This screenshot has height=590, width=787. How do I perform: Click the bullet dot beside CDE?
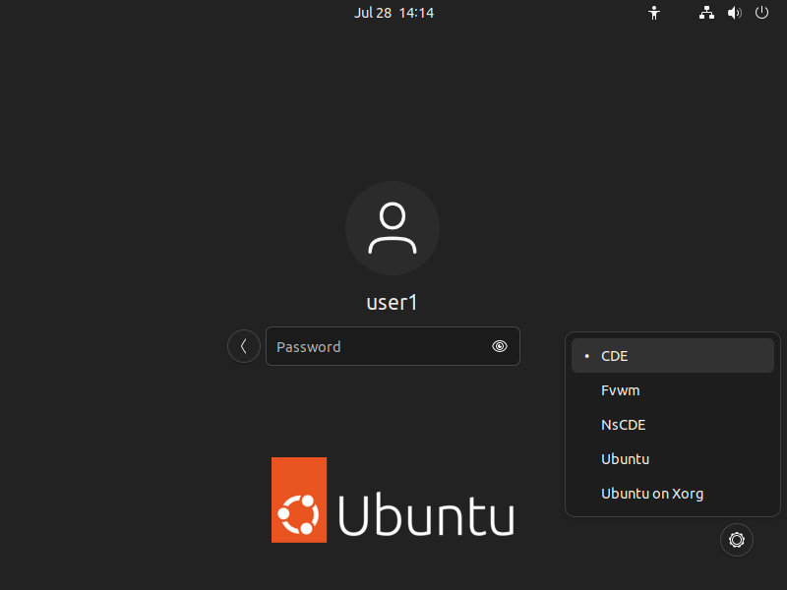tap(586, 356)
